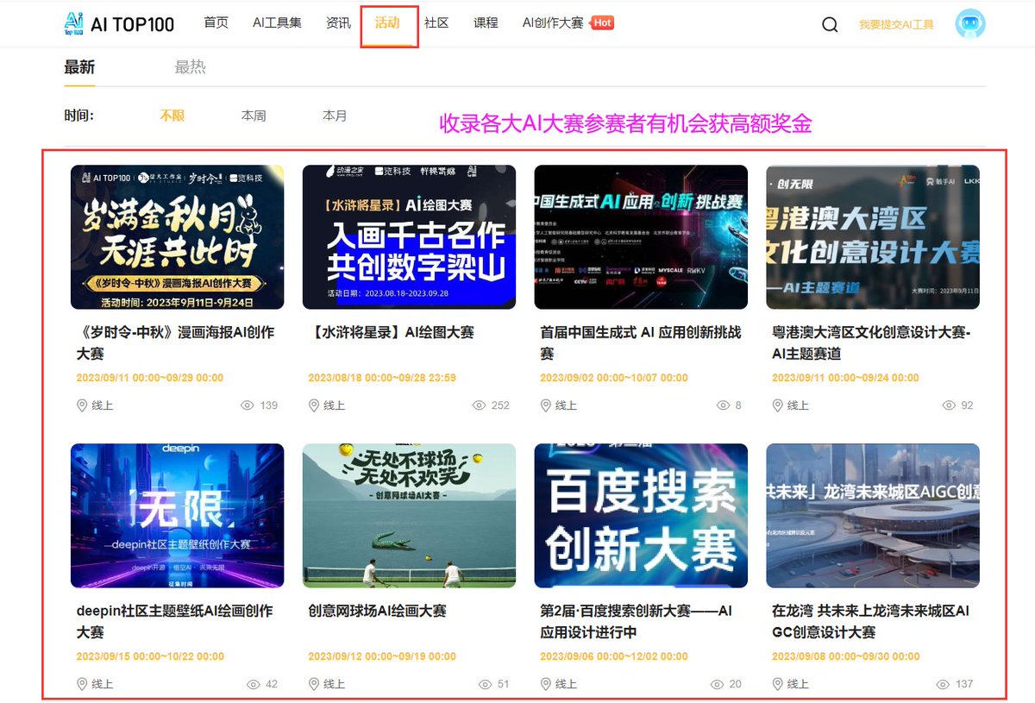Click deepin 无限 poster thumbnail

pyautogui.click(x=177, y=516)
